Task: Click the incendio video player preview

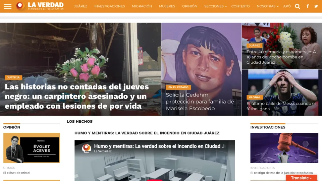Action: tap(155, 161)
